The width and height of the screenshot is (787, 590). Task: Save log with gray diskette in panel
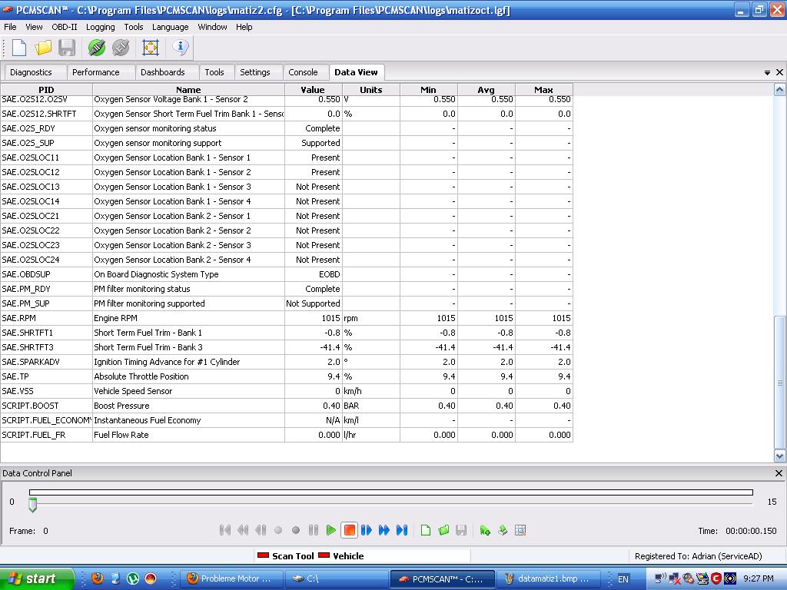tap(461, 530)
